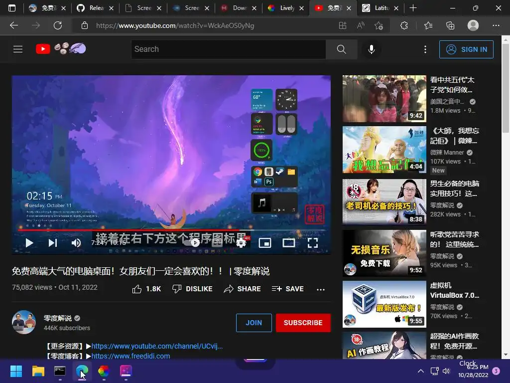Open the Windows Start menu
Viewport: 510px width, 383px height.
click(x=16, y=371)
